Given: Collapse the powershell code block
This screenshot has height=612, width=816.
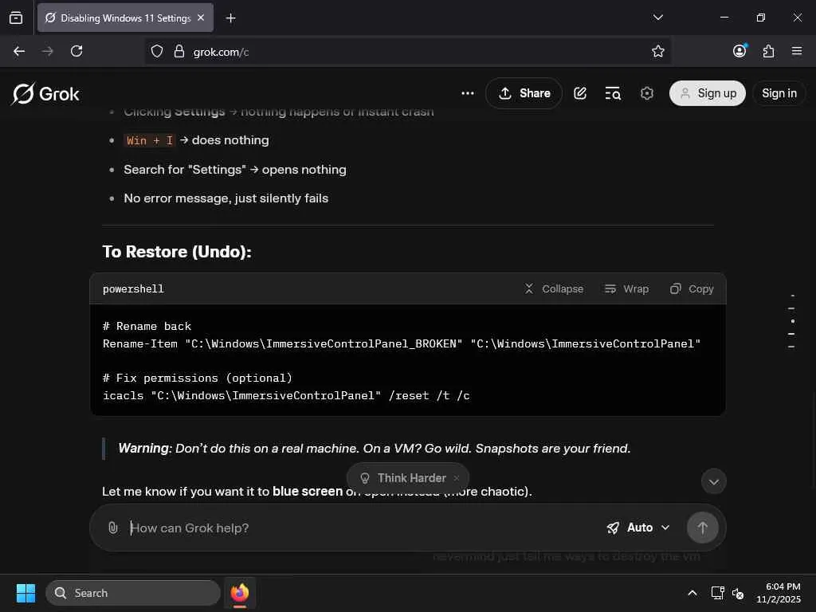Looking at the screenshot, I should pyautogui.click(x=554, y=288).
